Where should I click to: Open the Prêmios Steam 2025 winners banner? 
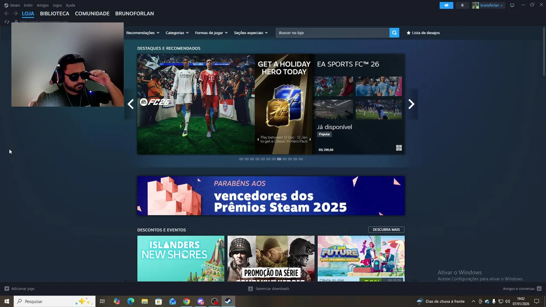(x=271, y=196)
